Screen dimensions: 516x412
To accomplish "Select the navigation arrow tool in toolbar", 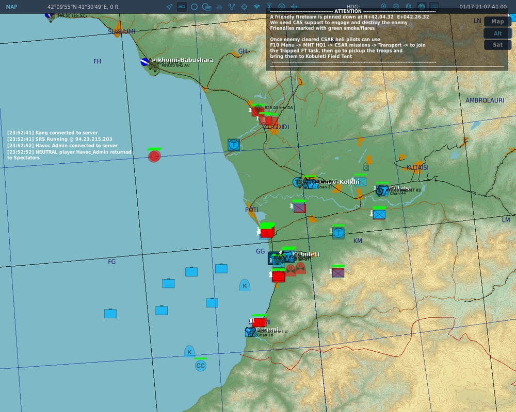I will pos(169,7).
